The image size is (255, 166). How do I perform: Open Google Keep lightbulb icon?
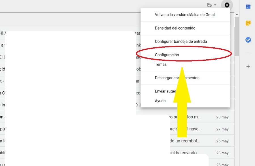(x=248, y=23)
